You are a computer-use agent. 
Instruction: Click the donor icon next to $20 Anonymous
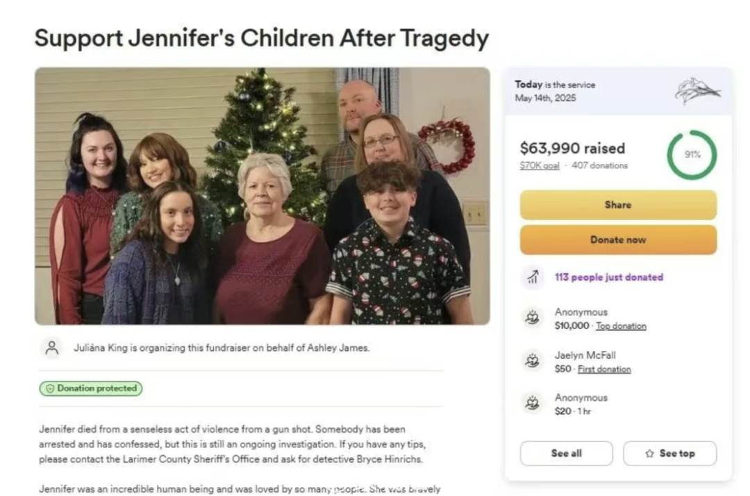point(533,403)
